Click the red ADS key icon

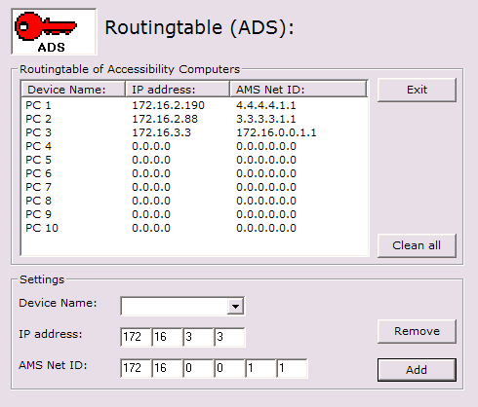click(54, 31)
